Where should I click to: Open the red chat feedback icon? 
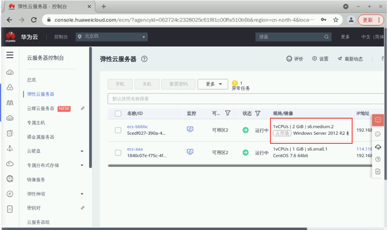pyautogui.click(x=378, y=120)
